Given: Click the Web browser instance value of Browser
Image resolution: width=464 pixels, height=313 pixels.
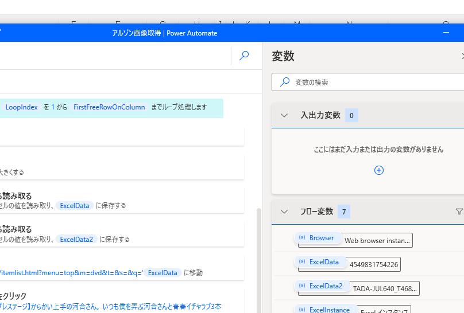Looking at the screenshot, I should pos(377,241).
